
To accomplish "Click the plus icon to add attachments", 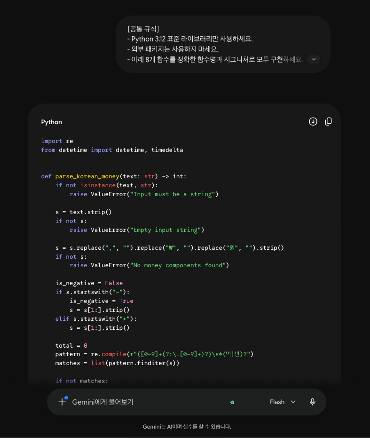I will pos(62,402).
